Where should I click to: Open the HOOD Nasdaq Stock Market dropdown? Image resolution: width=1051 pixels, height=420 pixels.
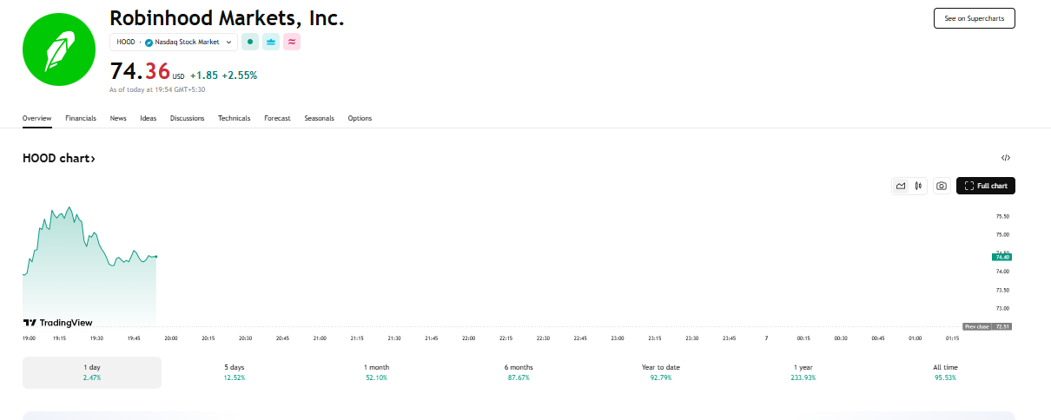[x=174, y=42]
